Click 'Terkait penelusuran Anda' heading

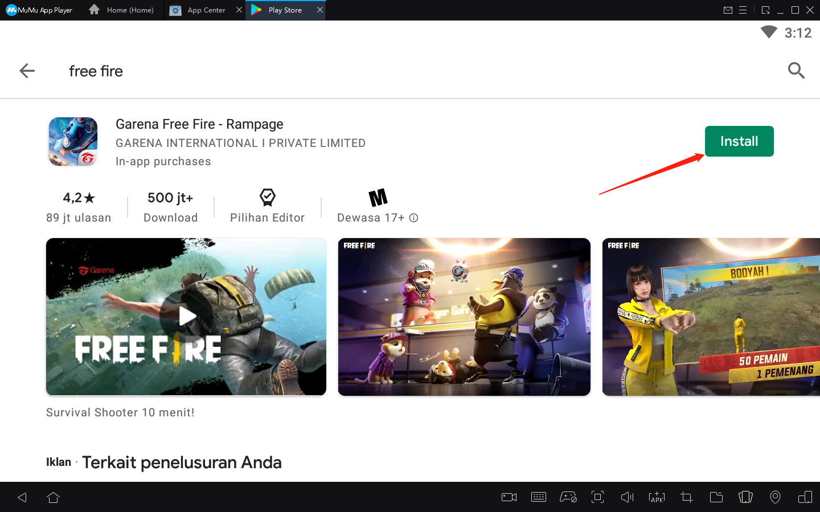coord(182,462)
